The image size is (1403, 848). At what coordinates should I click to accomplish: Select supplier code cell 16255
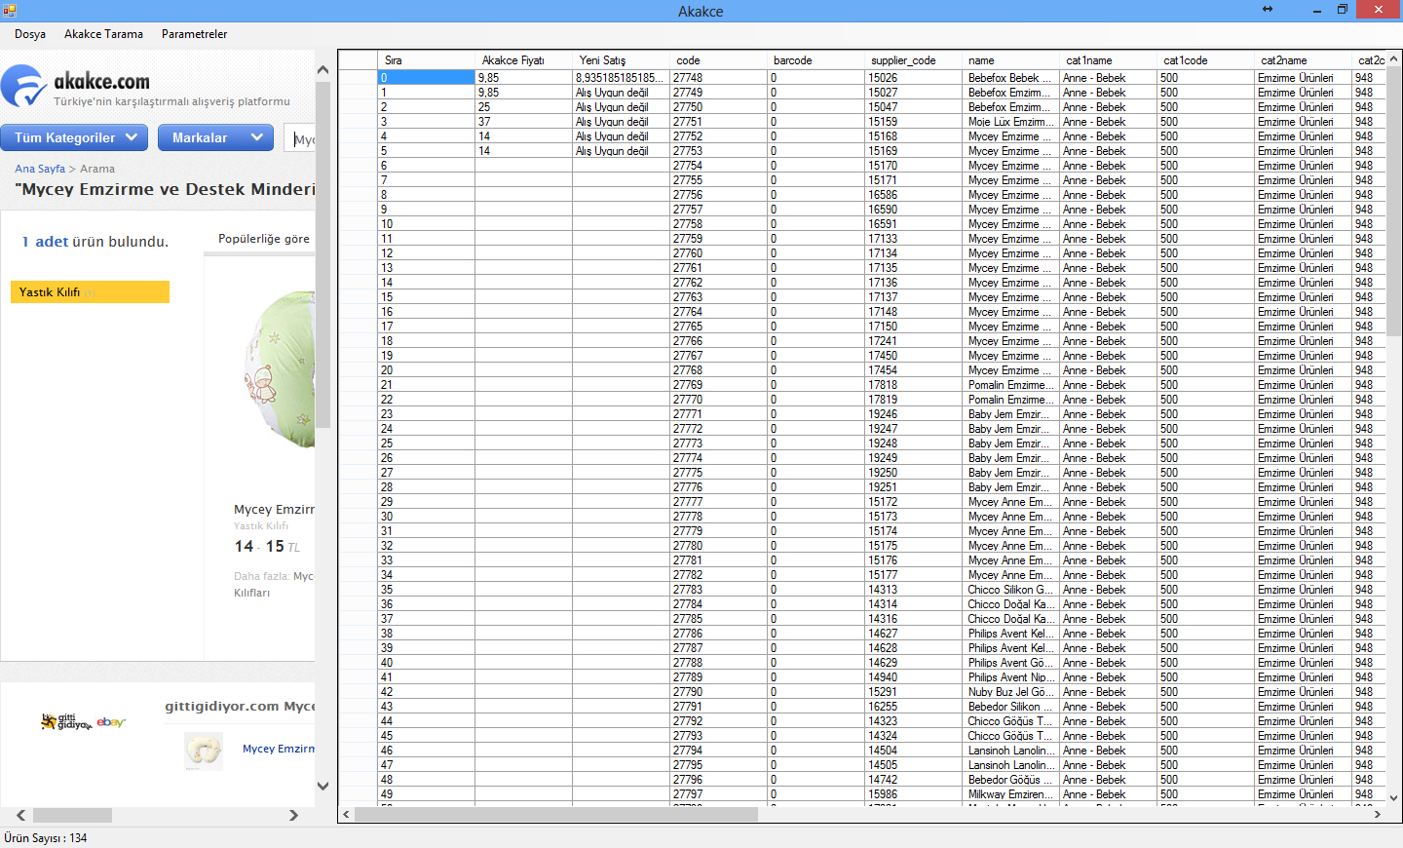point(914,707)
